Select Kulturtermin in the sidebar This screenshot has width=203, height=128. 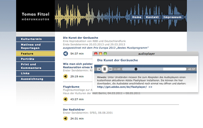36,39
